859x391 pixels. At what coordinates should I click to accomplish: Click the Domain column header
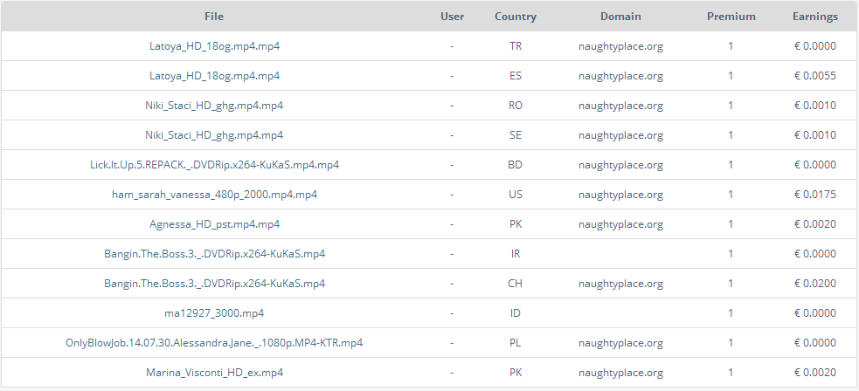coord(620,17)
